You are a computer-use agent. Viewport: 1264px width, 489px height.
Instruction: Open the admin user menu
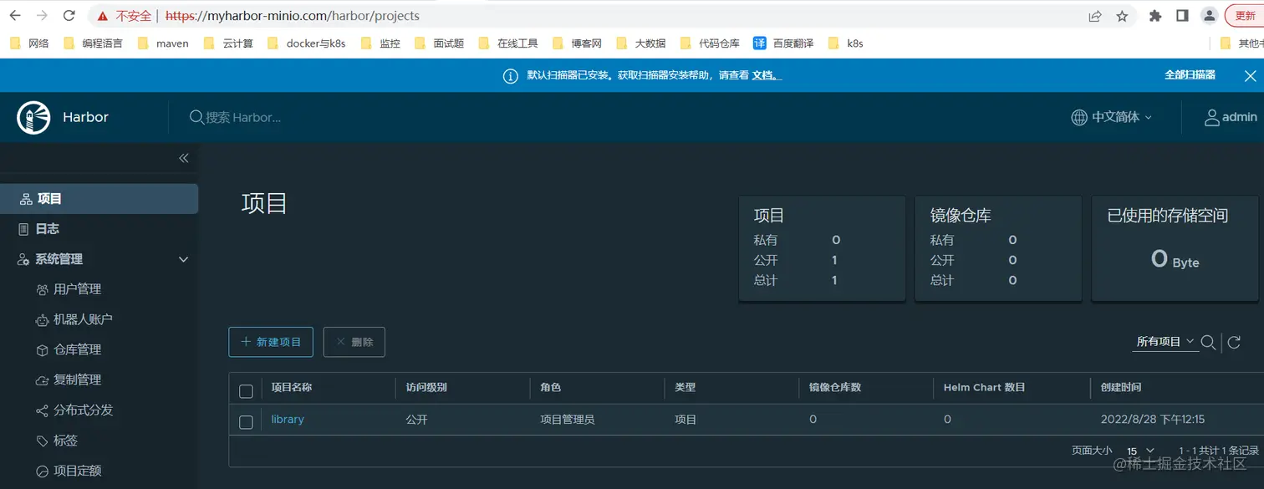1230,116
